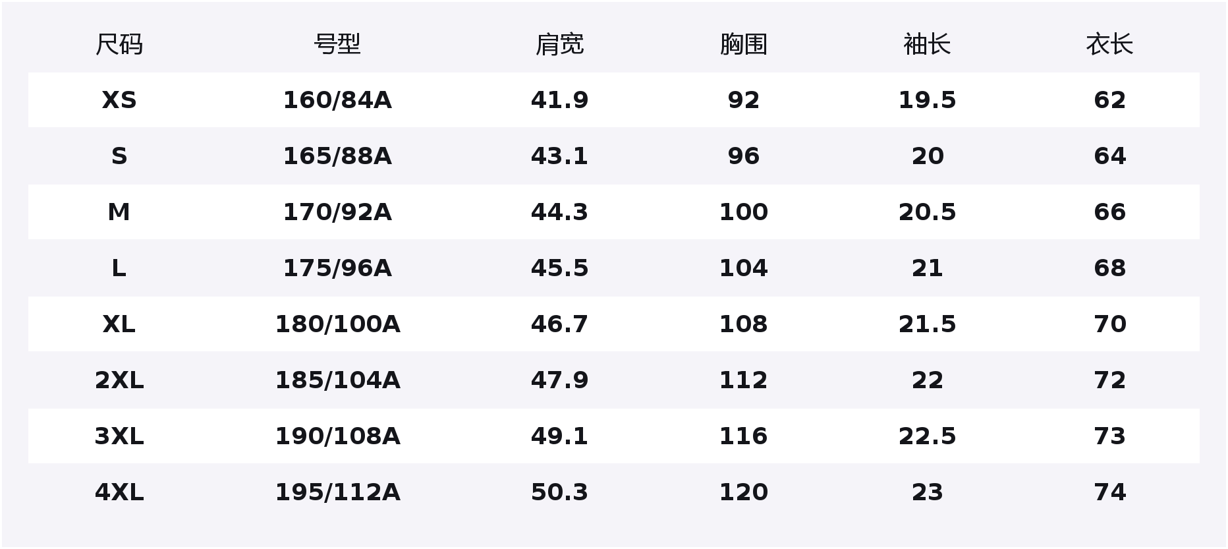Select the 袖长 column header

coord(927,45)
